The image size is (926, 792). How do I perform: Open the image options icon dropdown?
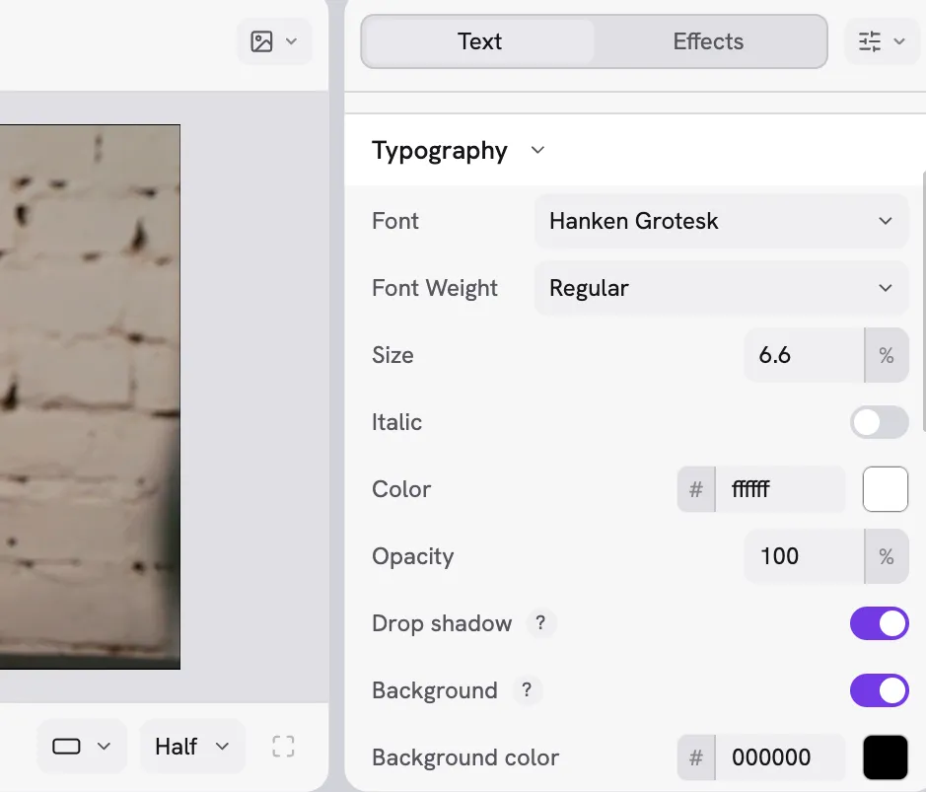[274, 41]
